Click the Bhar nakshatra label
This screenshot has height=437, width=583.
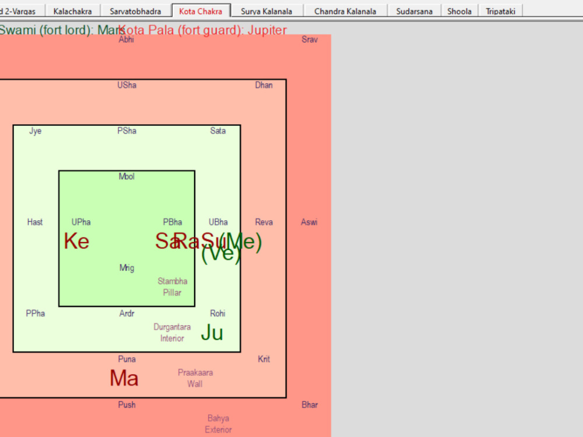tap(310, 405)
